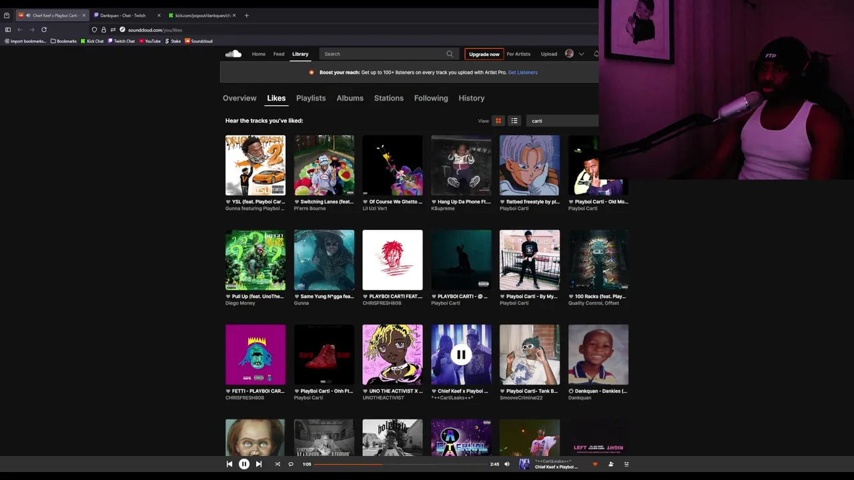This screenshot has height=480, width=854.
Task: Open the Hang Up Da Phone track title
Action: [x=464, y=202]
